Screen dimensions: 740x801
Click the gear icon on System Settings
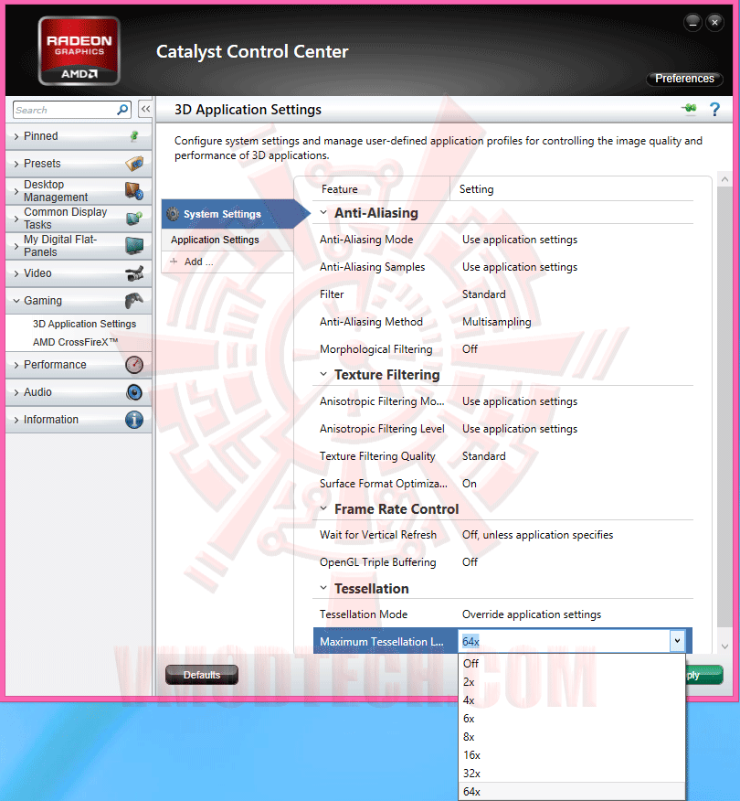(x=173, y=214)
